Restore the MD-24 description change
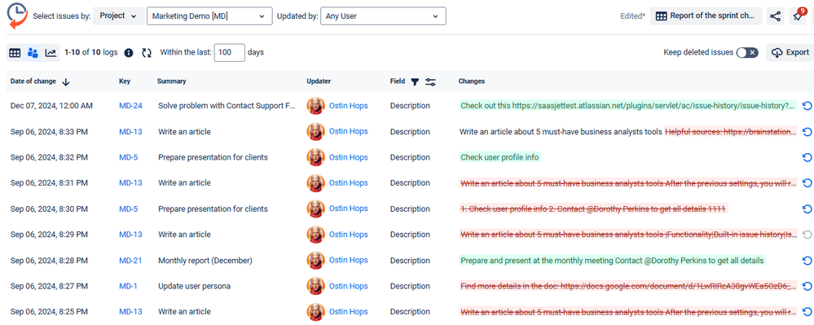The image size is (814, 325). point(807,105)
